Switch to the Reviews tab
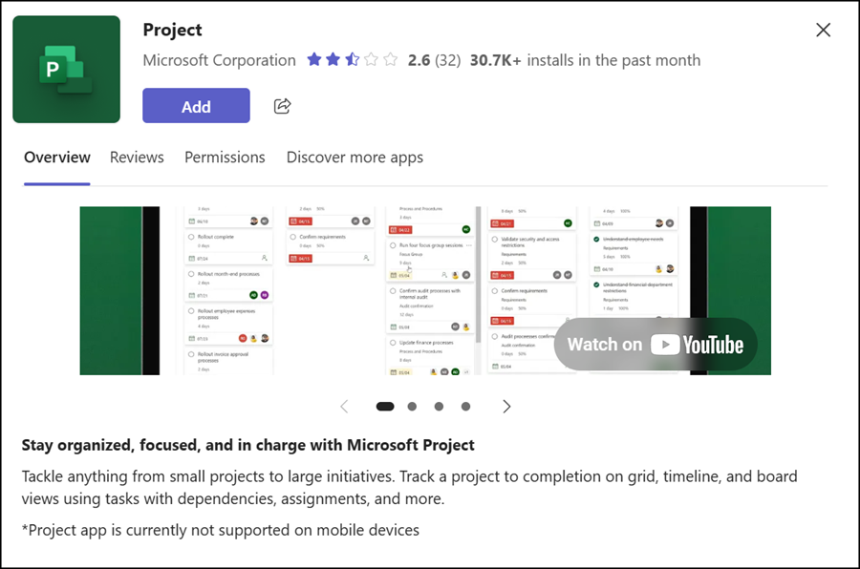The width and height of the screenshot is (860, 569). click(x=137, y=158)
